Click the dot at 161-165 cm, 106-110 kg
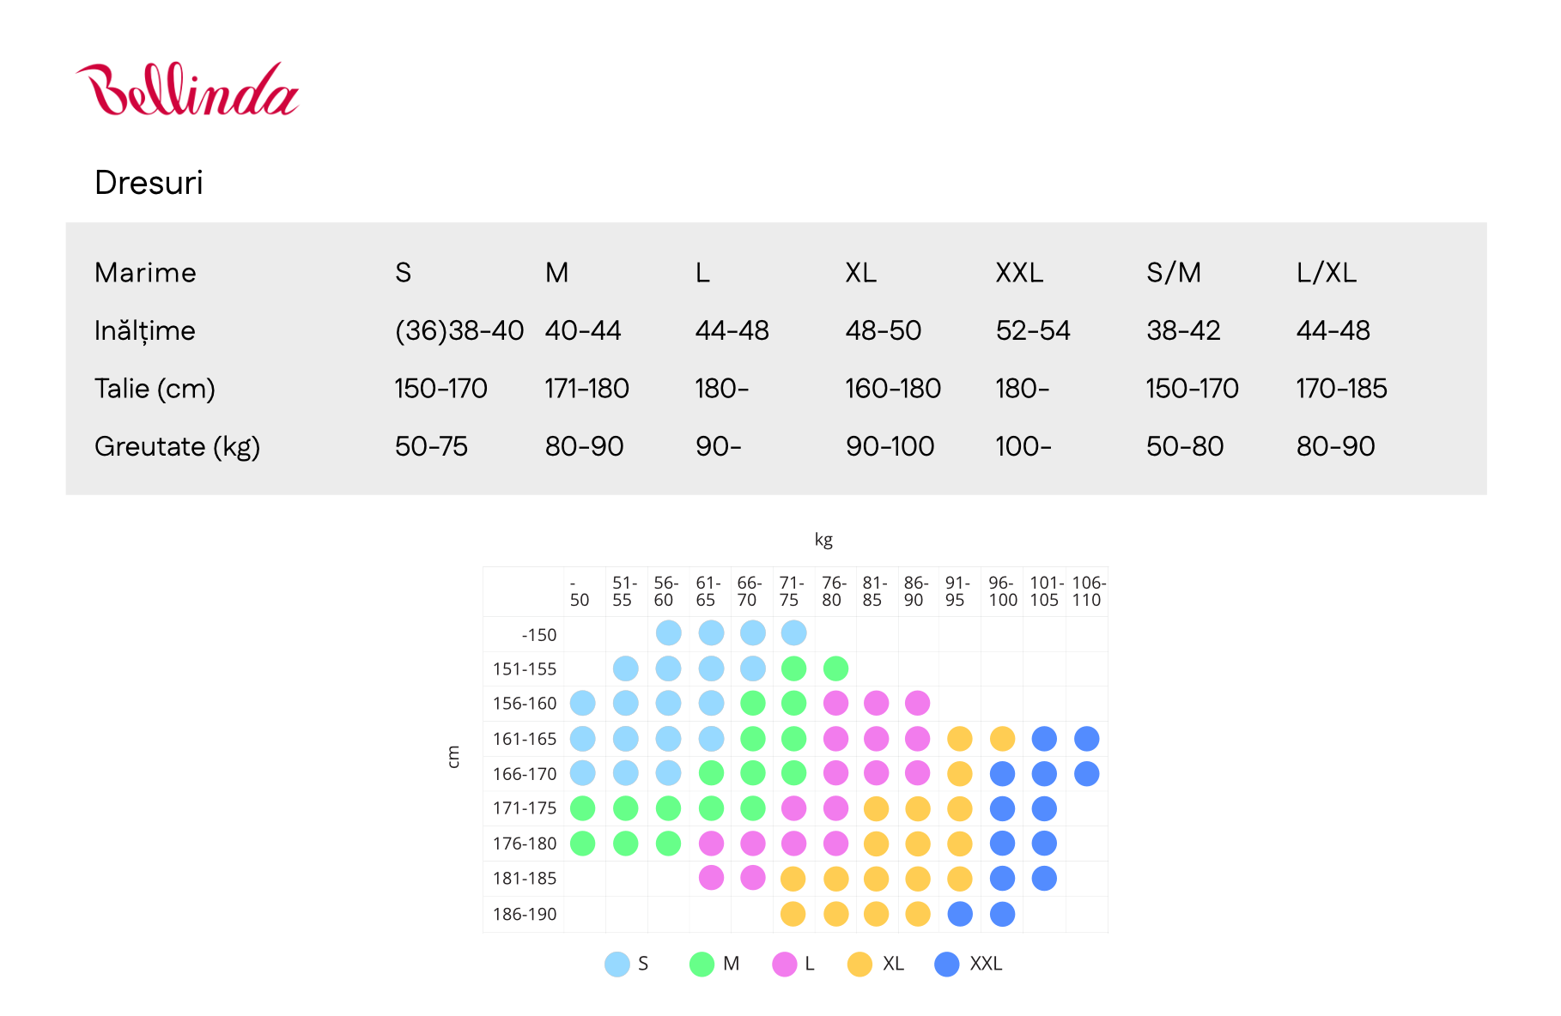The image size is (1561, 1016). coord(1086,738)
